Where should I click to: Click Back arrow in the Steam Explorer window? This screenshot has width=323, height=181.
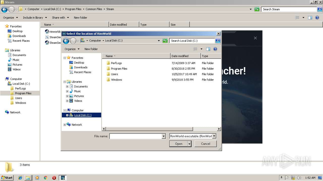pos(4,10)
